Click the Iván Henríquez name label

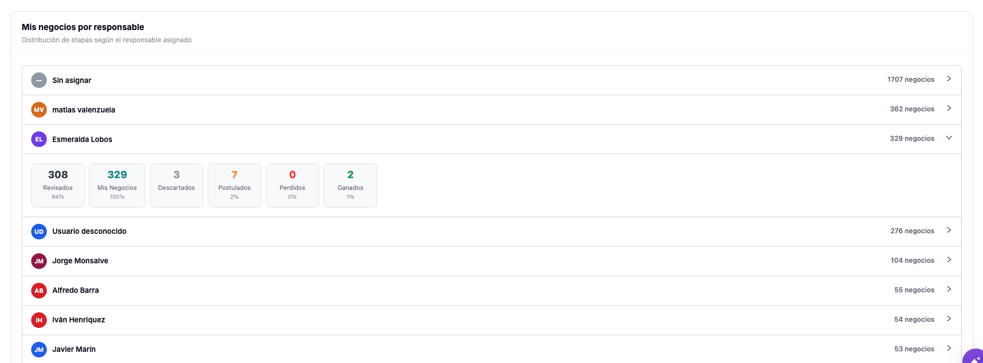[79, 320]
